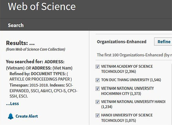Click the Results heading text
Viewport: 172px width, 125px height.
(x=20, y=43)
